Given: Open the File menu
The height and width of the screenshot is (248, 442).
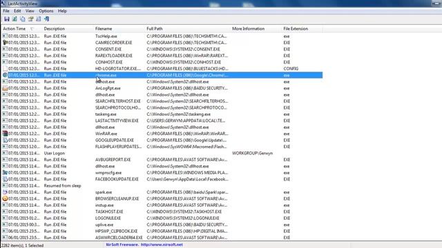Looking at the screenshot, I should [x=6, y=11].
